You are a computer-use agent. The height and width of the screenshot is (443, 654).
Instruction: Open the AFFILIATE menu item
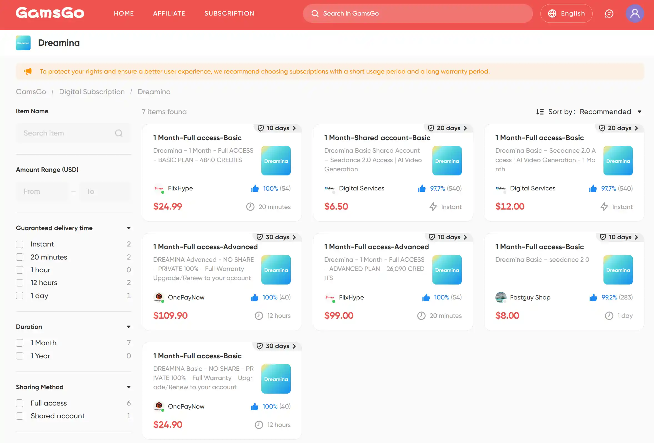tap(169, 14)
